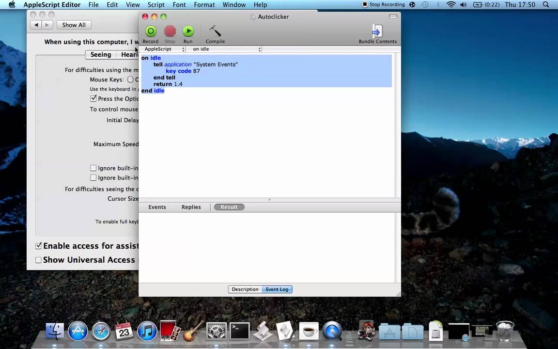Open the Script menu

156,5
